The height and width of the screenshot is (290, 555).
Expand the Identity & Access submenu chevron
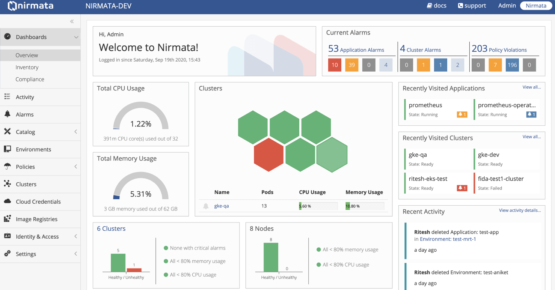pyautogui.click(x=76, y=236)
